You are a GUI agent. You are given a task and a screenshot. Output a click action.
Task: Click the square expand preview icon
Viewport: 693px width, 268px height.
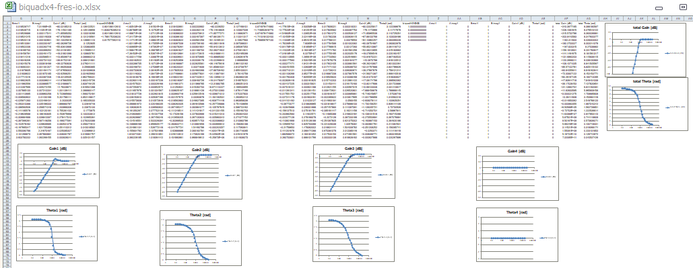pyautogui.click(x=683, y=7)
